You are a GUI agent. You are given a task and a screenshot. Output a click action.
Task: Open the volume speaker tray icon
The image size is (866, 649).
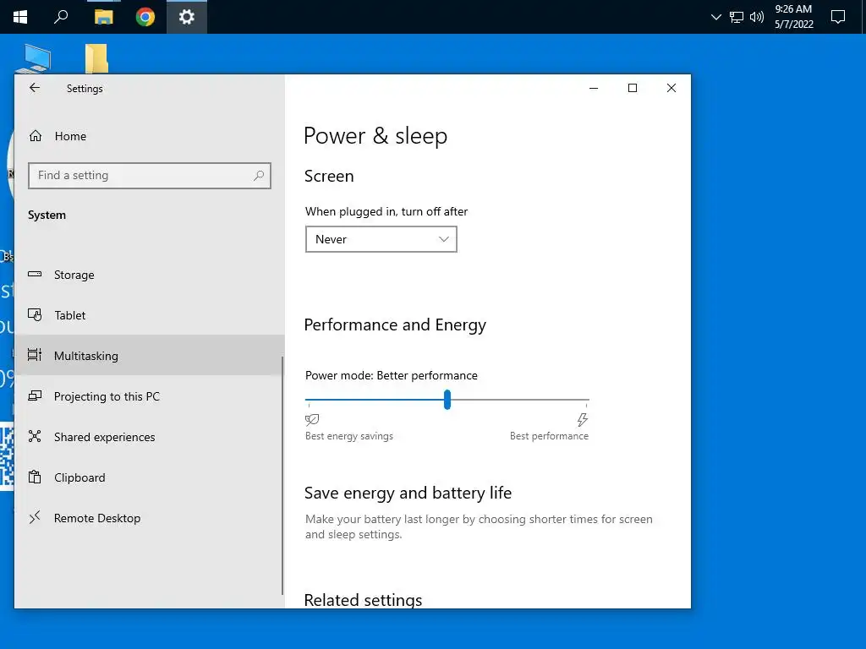757,17
